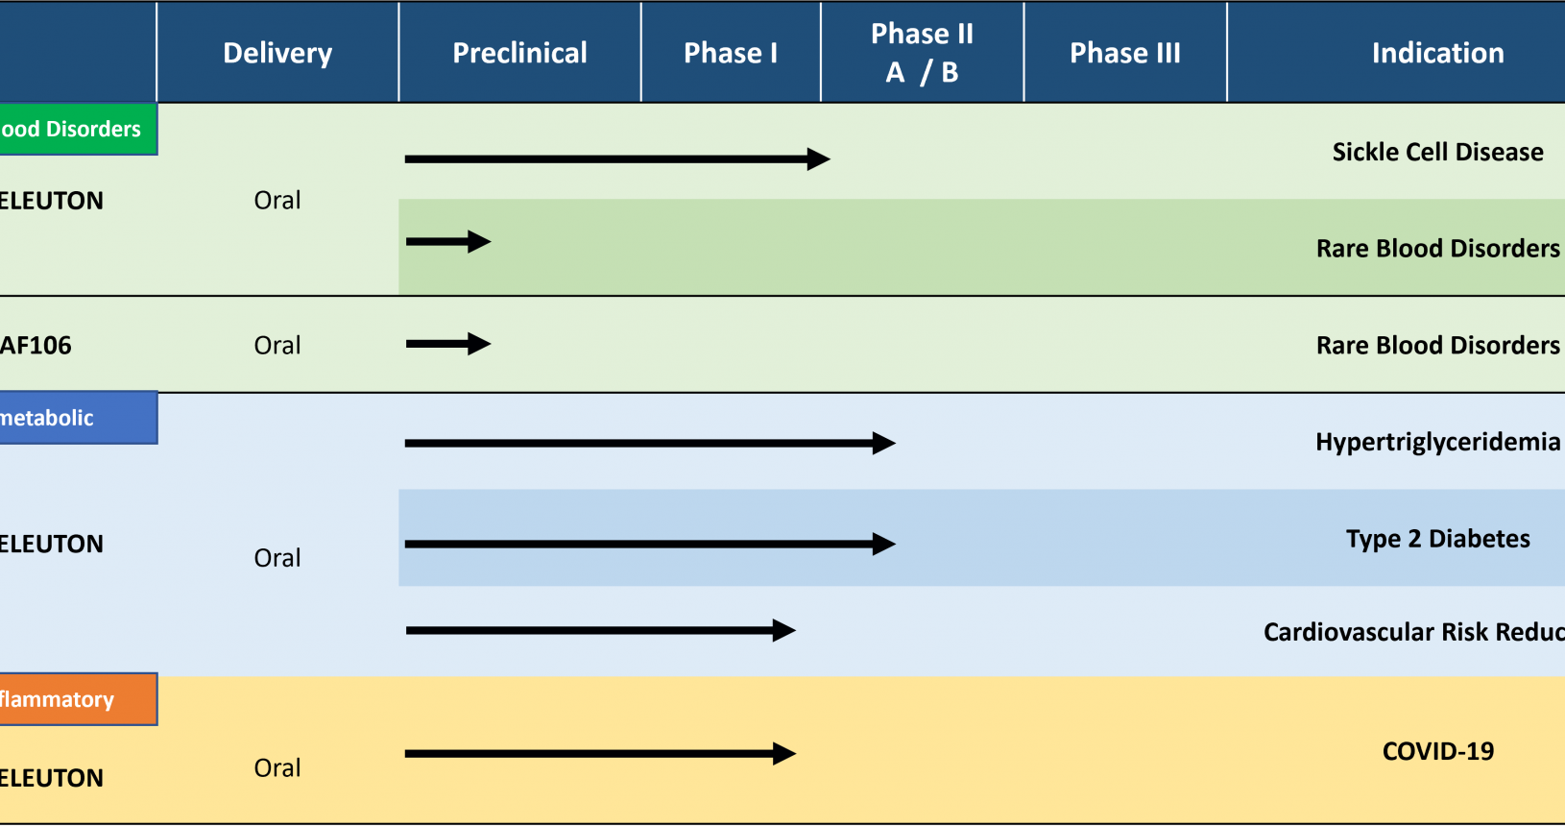Click the Sickle Cell Disease progress arrow
This screenshot has height=826, width=1565.
click(617, 158)
